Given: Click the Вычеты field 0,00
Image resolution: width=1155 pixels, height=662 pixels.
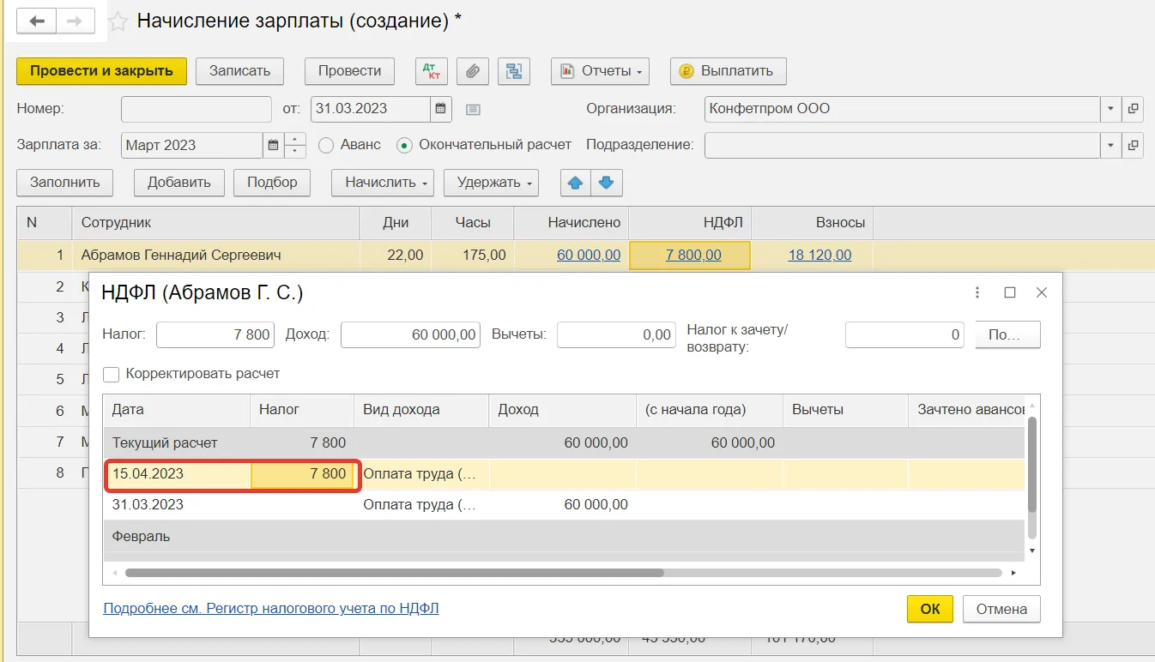Looking at the screenshot, I should (616, 335).
